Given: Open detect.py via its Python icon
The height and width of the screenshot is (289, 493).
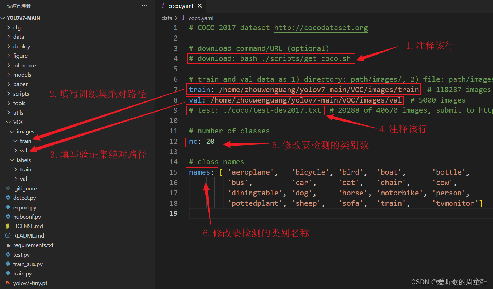Looking at the screenshot, I should point(8,198).
